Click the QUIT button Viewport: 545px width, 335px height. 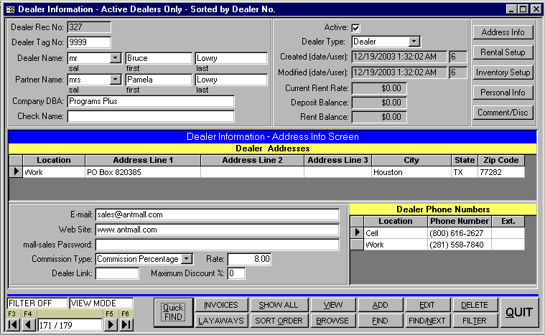[517, 313]
